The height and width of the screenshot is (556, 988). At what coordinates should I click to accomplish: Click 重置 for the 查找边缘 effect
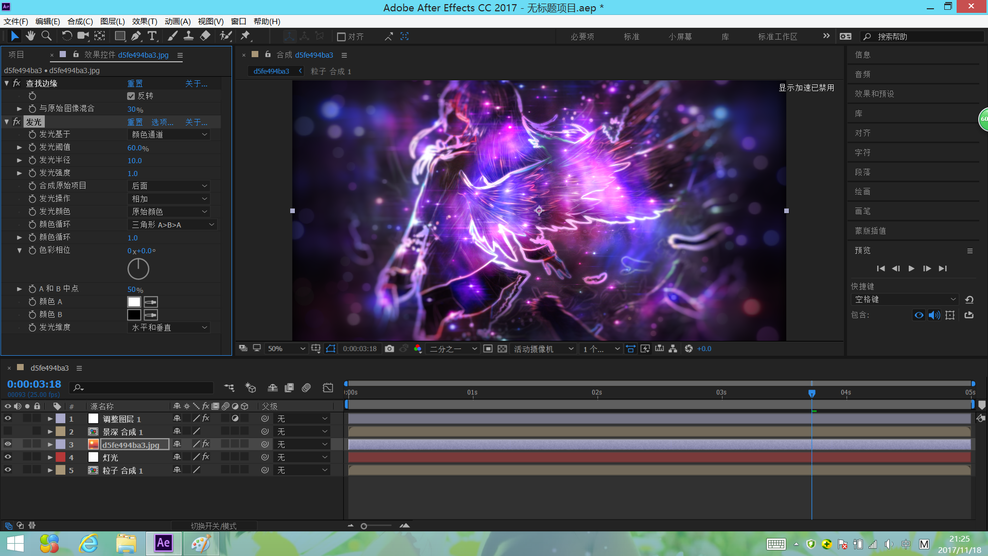point(135,83)
